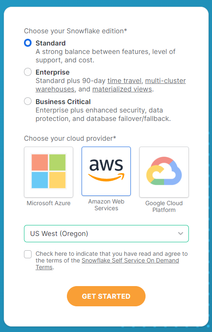This screenshot has width=212, height=332.
Task: Select the Enterprise edition radio button
Action: [x=28, y=72]
